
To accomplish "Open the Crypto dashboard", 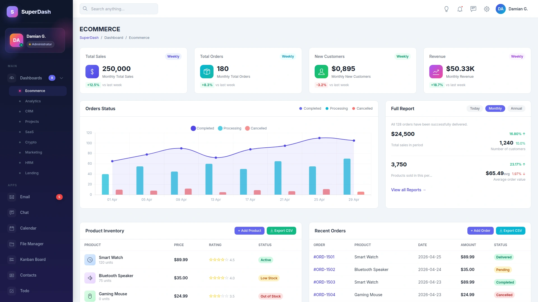I will 38,142.
